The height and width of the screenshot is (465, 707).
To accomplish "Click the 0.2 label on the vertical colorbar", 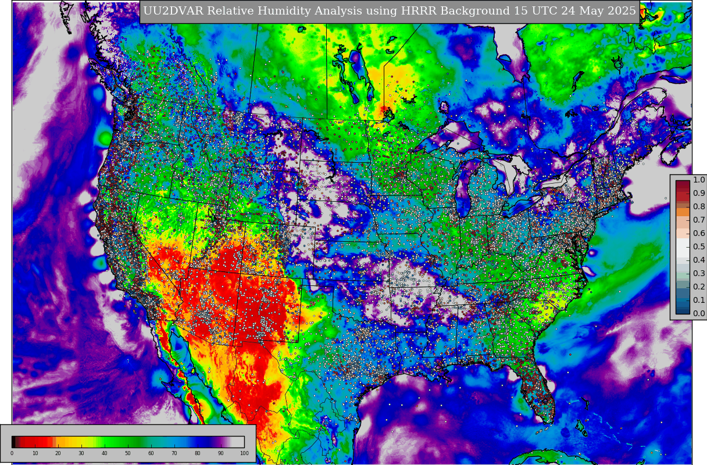I will pos(699,287).
